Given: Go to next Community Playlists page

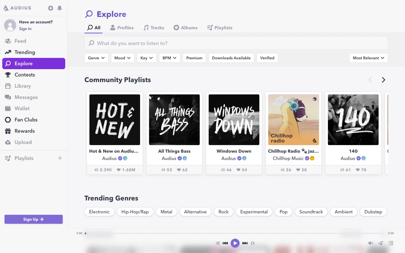Looking at the screenshot, I should click(383, 80).
